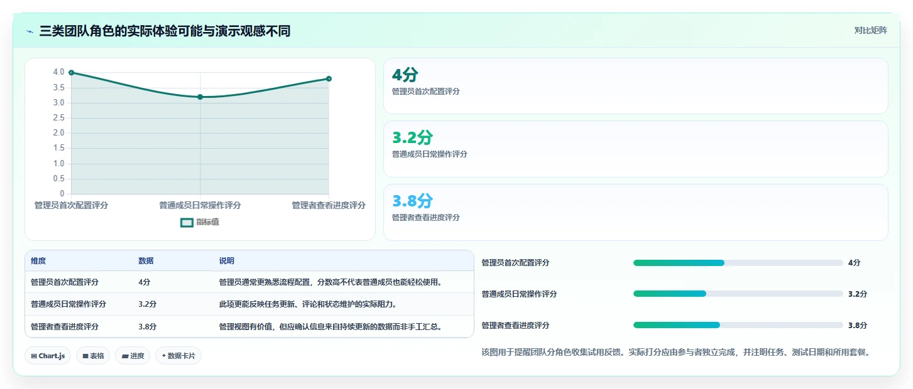
Task: Click the footnote starting 该图用于提醒团队
Action: (x=675, y=352)
